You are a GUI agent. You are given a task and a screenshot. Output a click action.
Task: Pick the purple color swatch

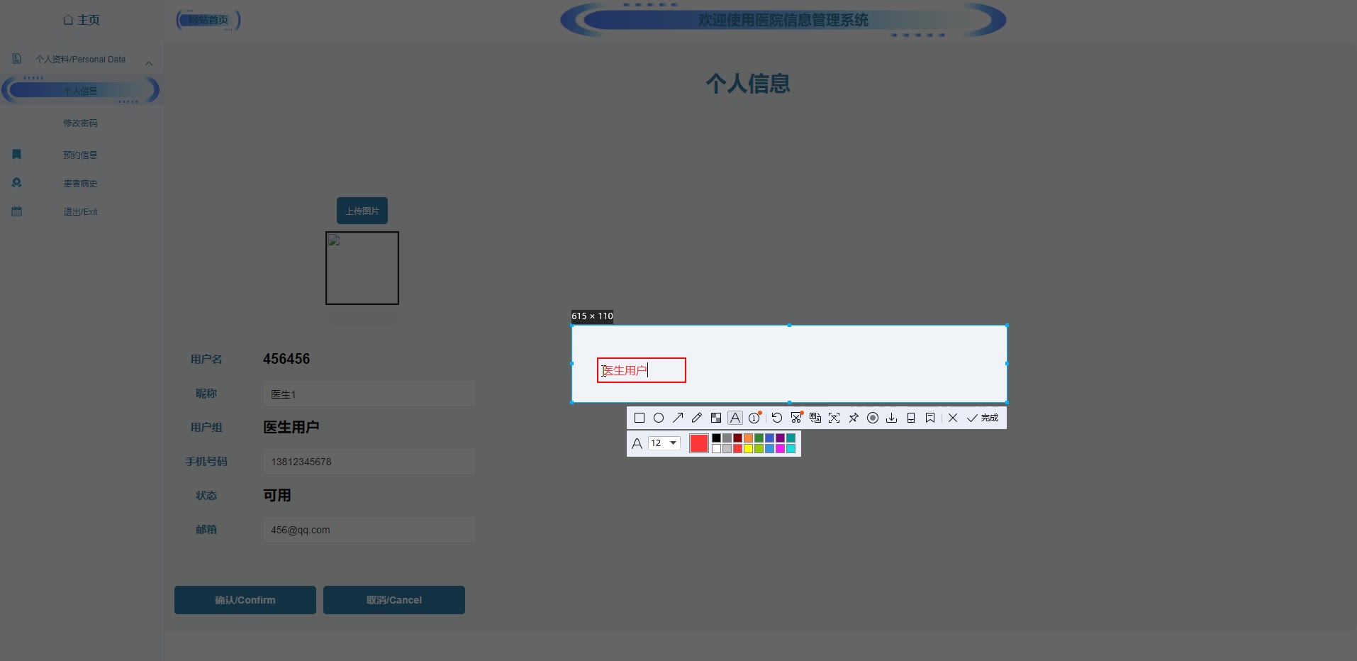pyautogui.click(x=780, y=438)
